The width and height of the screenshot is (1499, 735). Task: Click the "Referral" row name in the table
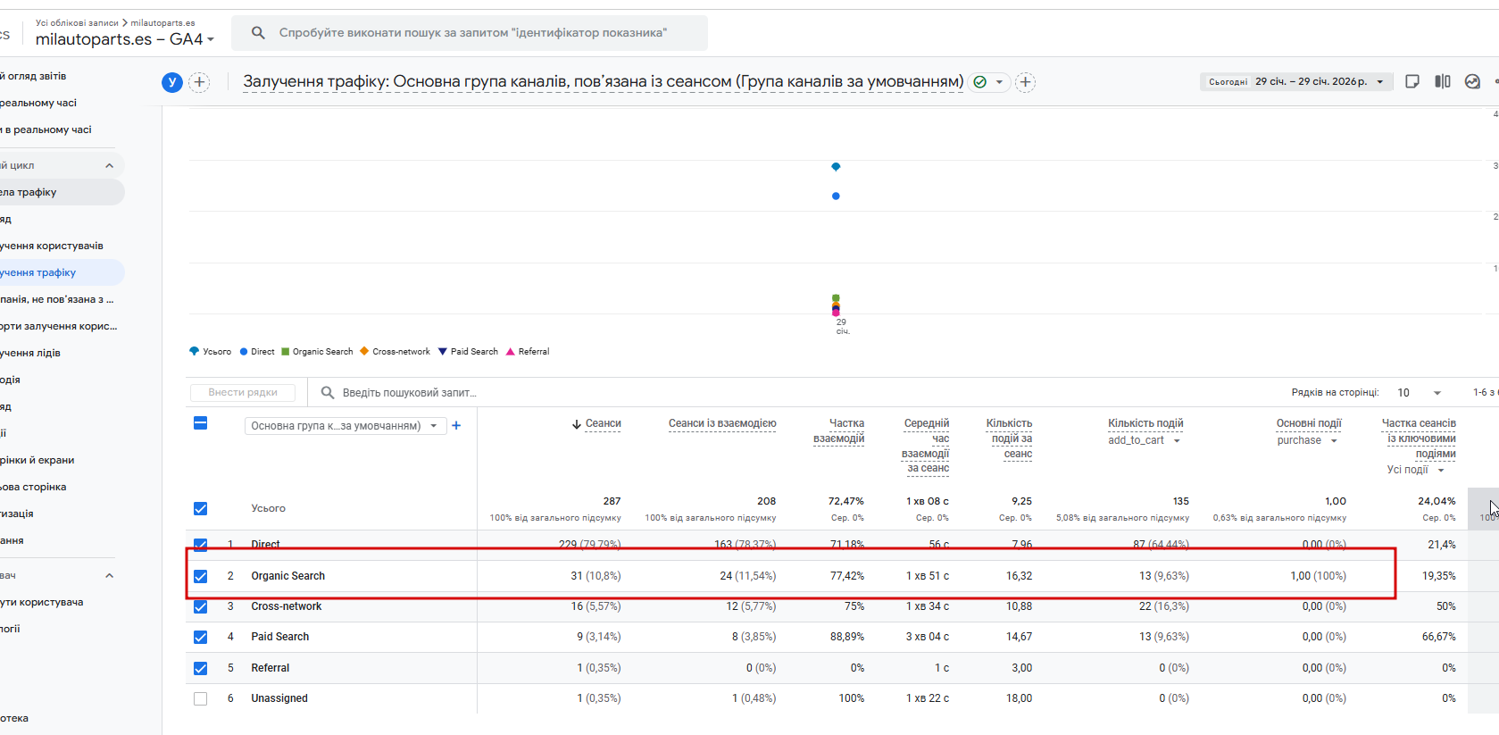tap(271, 668)
